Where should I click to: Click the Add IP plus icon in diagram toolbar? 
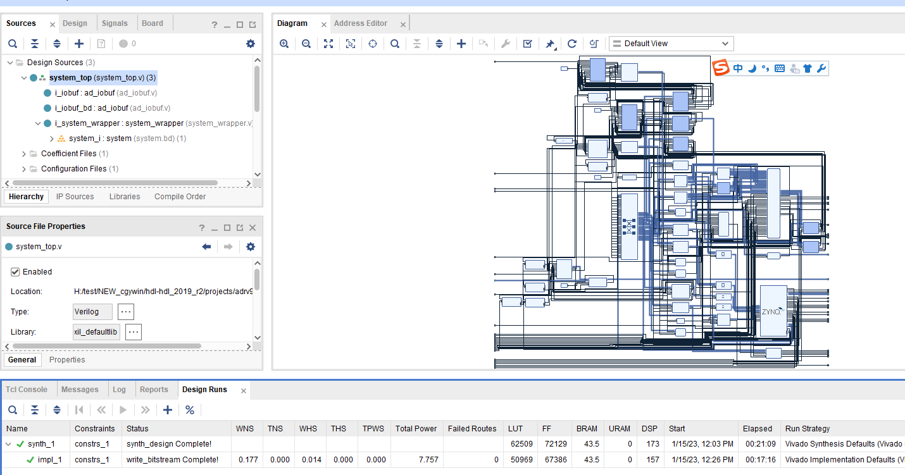(461, 44)
